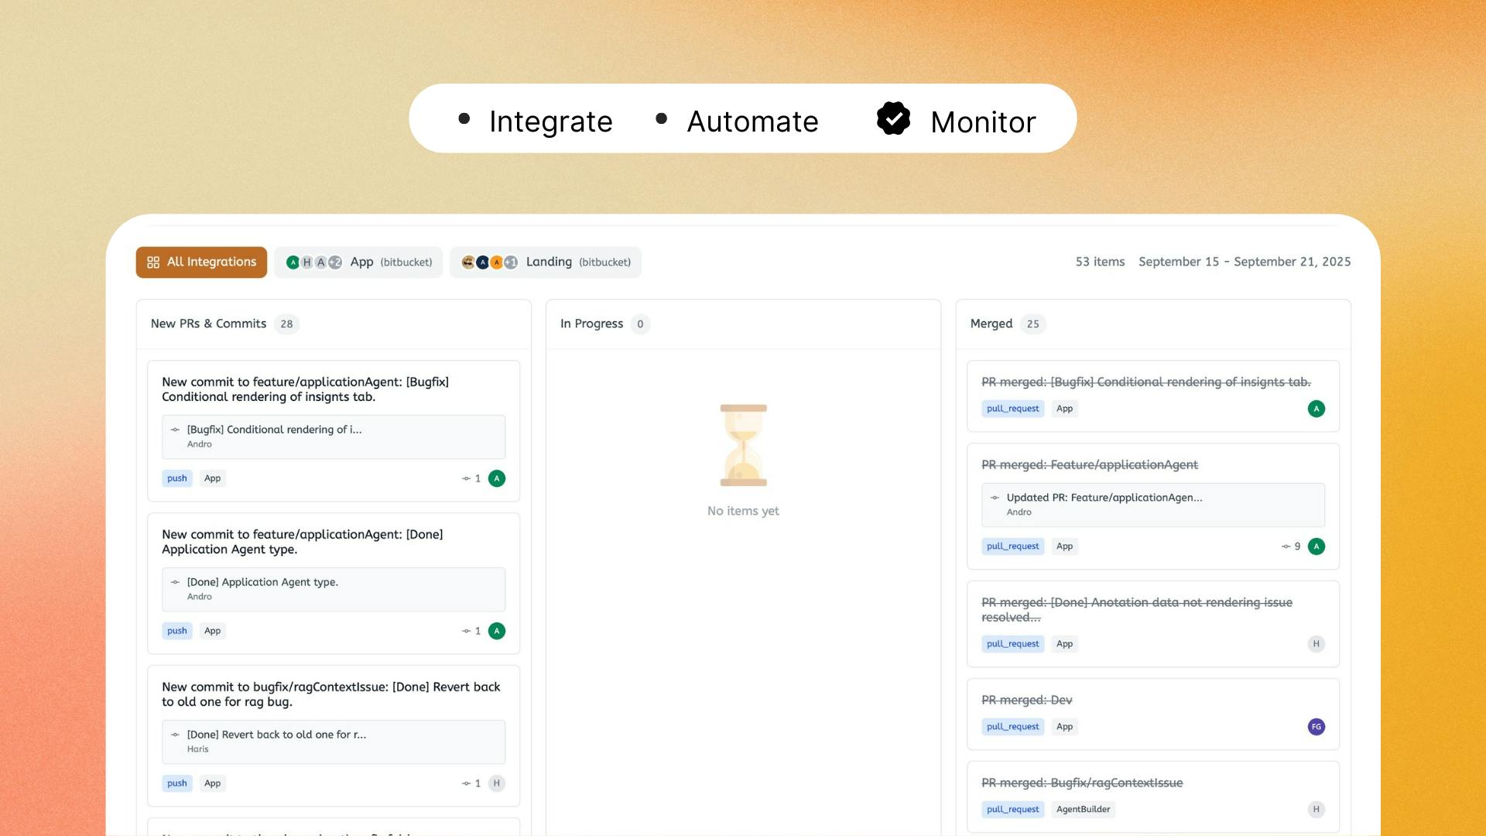1486x836 pixels.
Task: Click the Merged column heading
Action: [991, 324]
